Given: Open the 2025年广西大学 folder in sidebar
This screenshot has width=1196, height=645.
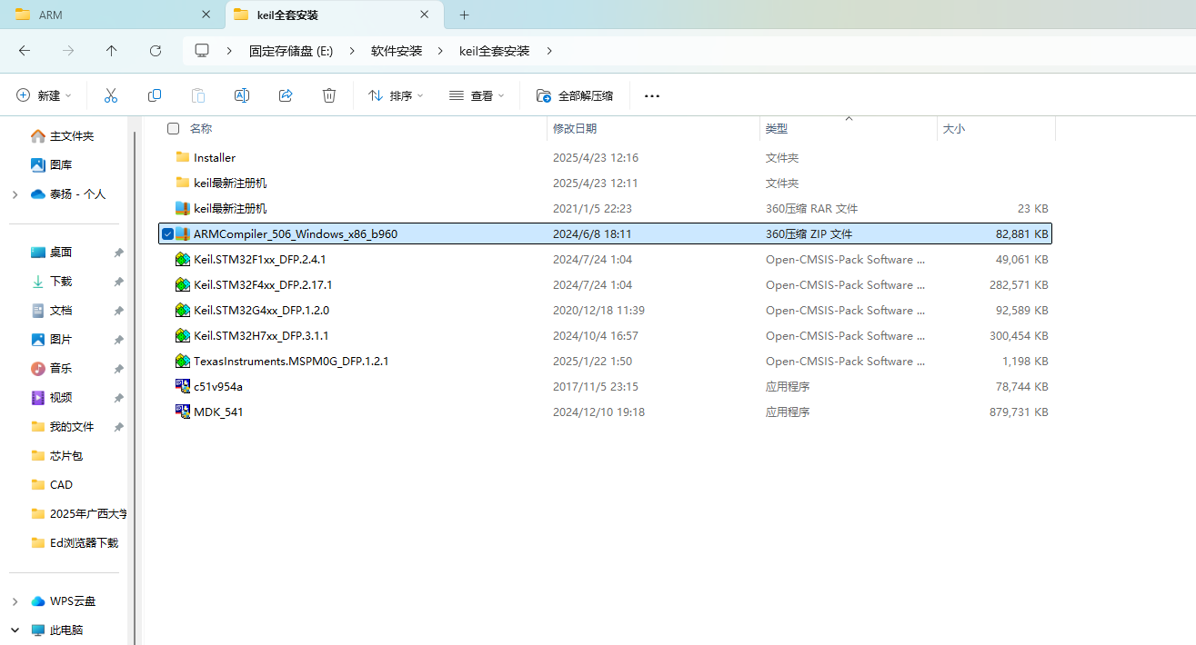Looking at the screenshot, I should [x=87, y=513].
